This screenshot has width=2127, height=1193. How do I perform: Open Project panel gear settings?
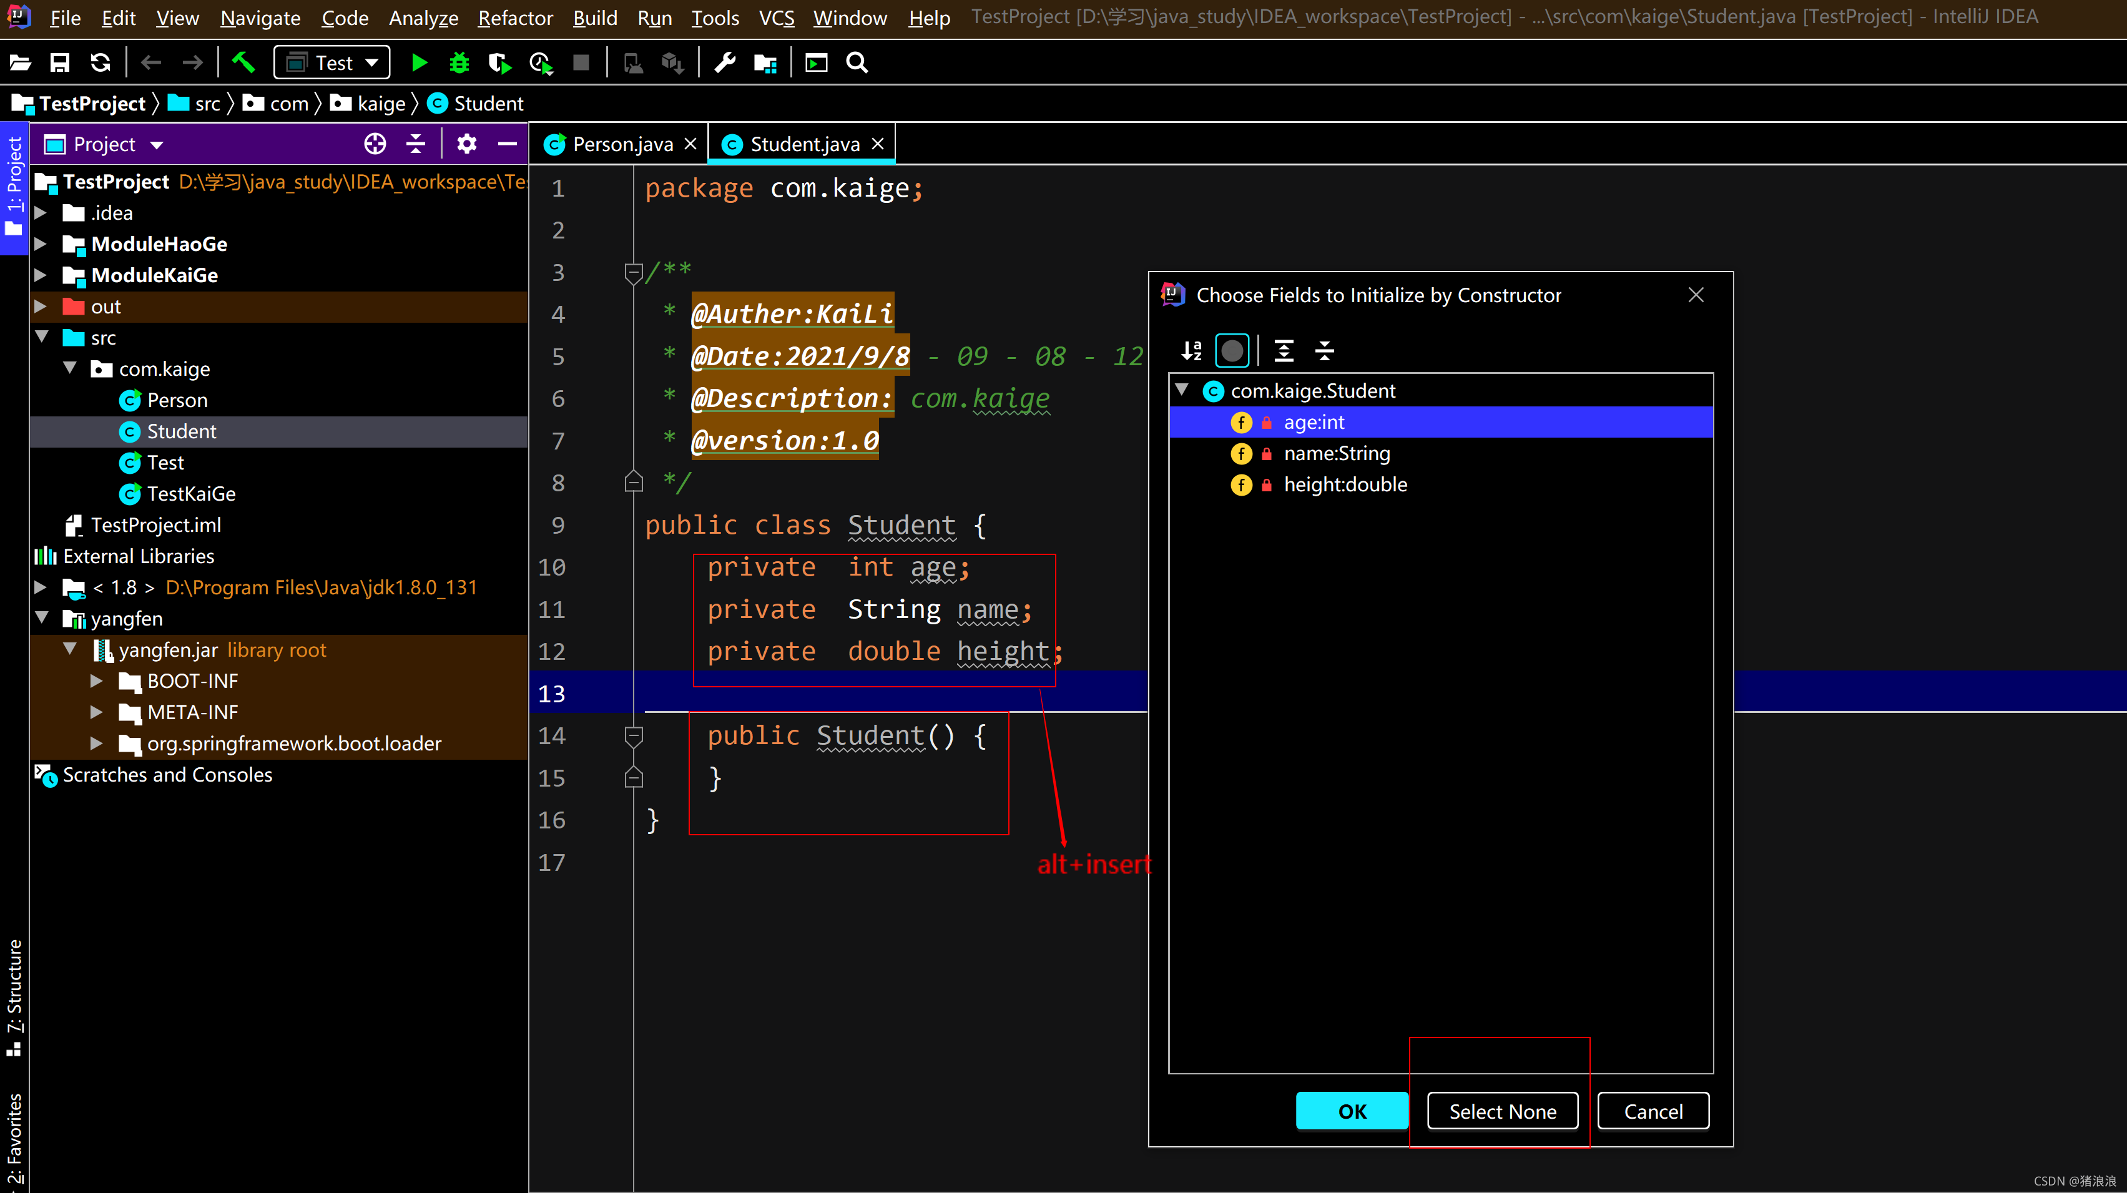click(466, 144)
